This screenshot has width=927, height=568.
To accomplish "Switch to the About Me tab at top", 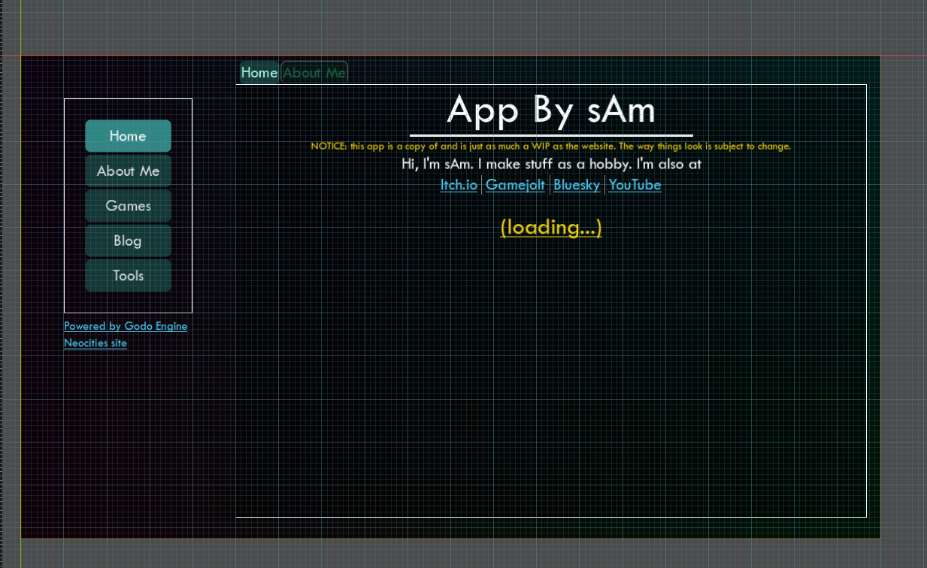I will (x=314, y=73).
